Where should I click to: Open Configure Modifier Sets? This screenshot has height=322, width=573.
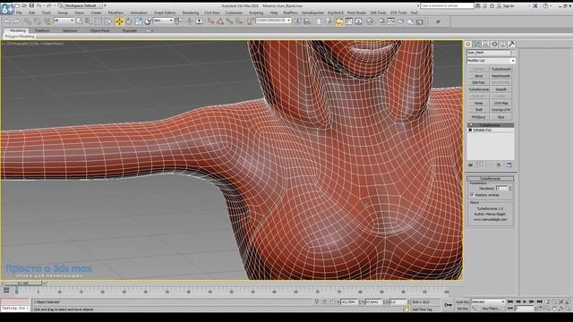509,165
